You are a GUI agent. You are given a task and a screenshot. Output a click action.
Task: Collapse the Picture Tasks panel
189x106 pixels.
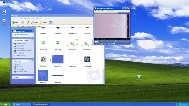tap(32, 31)
